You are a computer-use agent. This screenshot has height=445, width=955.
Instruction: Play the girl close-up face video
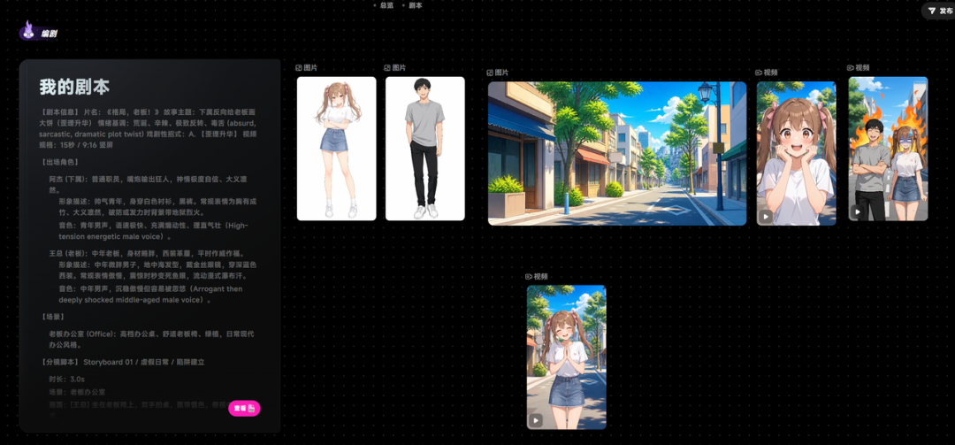click(x=766, y=217)
